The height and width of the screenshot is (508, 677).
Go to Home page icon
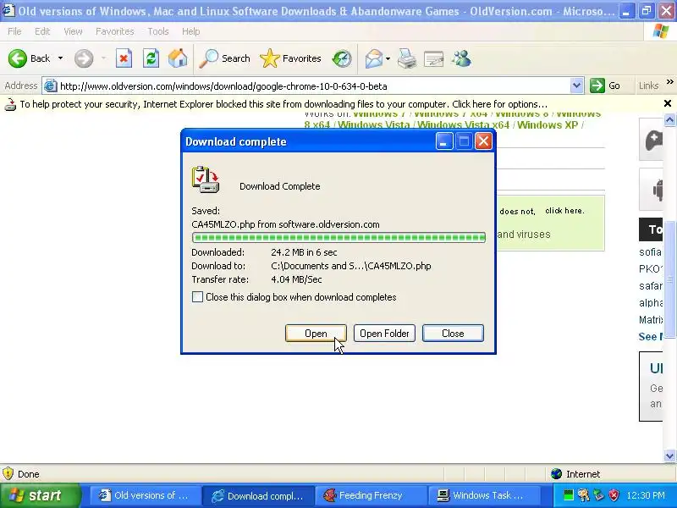pyautogui.click(x=178, y=58)
